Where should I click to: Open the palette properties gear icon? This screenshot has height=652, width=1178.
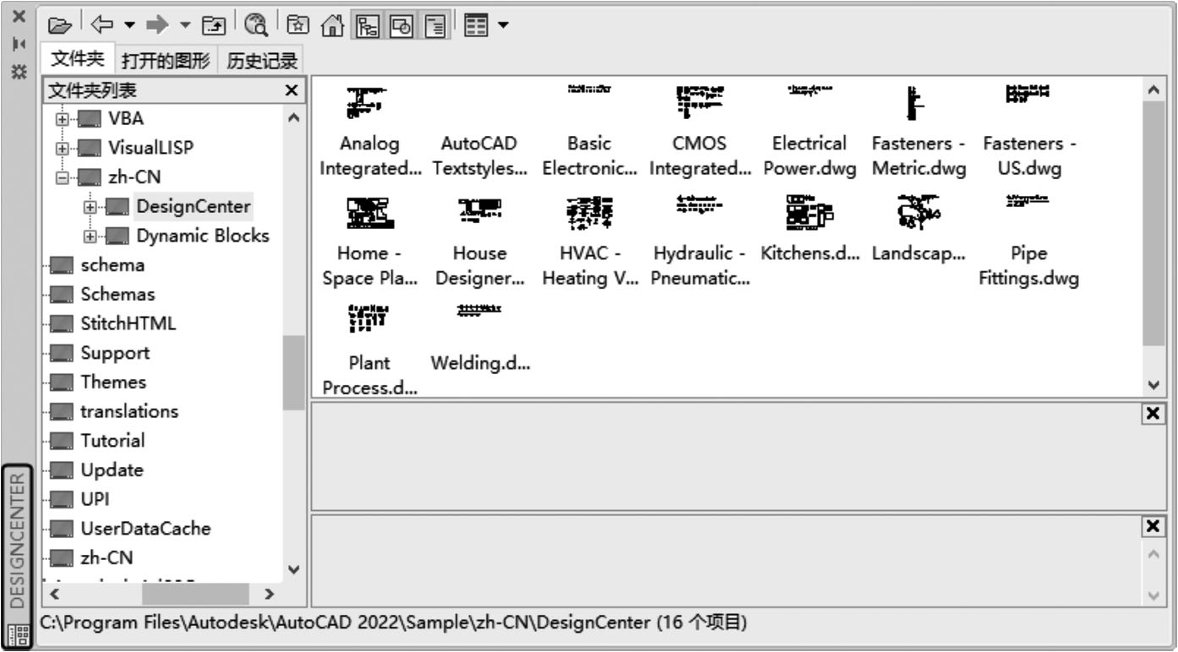(18, 73)
